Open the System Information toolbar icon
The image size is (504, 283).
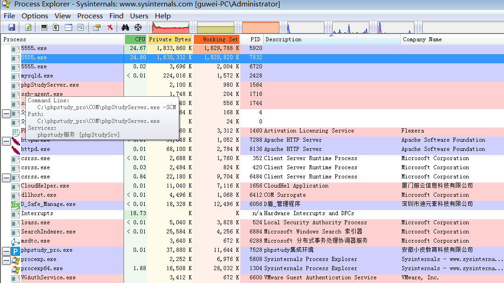(44, 28)
